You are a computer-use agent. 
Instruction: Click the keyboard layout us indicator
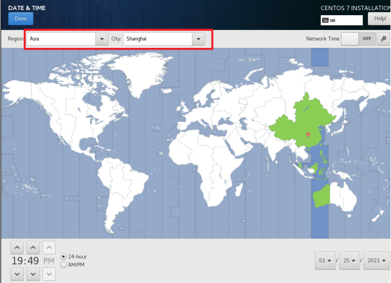click(341, 20)
